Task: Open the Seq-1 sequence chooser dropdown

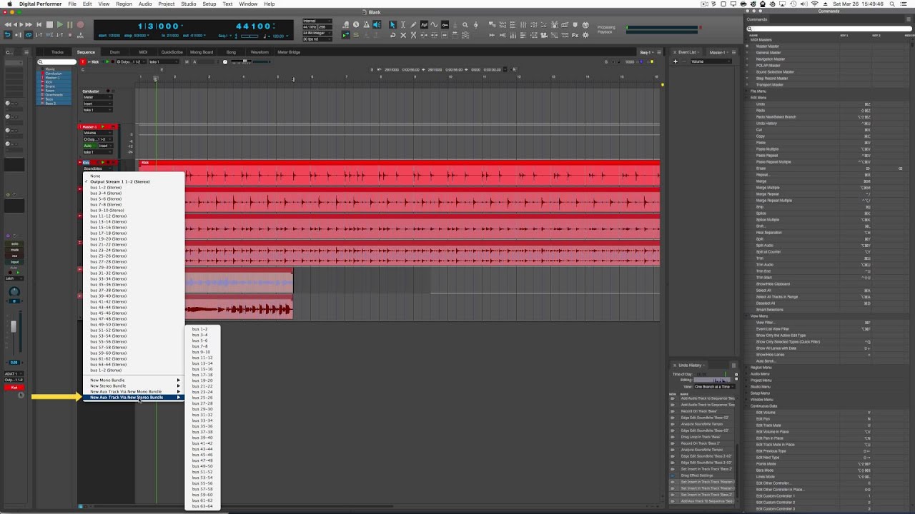Action: pos(647,52)
